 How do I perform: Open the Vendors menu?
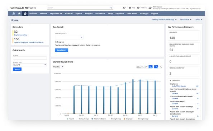click(43, 14)
